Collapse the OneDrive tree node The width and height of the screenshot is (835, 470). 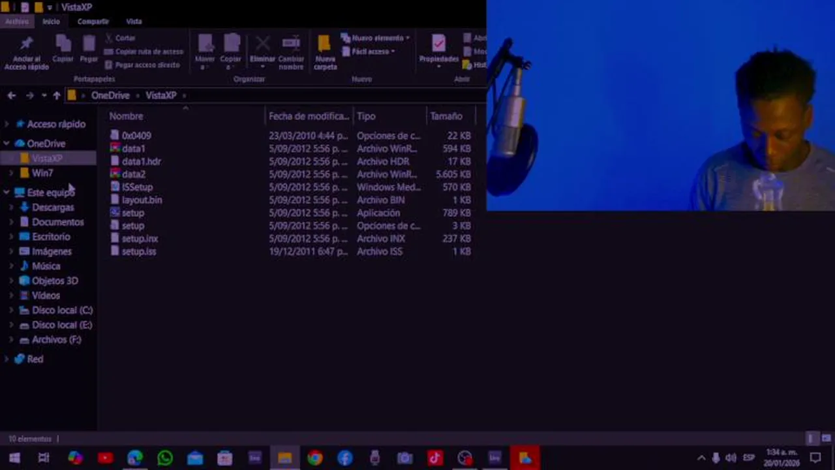pos(7,144)
